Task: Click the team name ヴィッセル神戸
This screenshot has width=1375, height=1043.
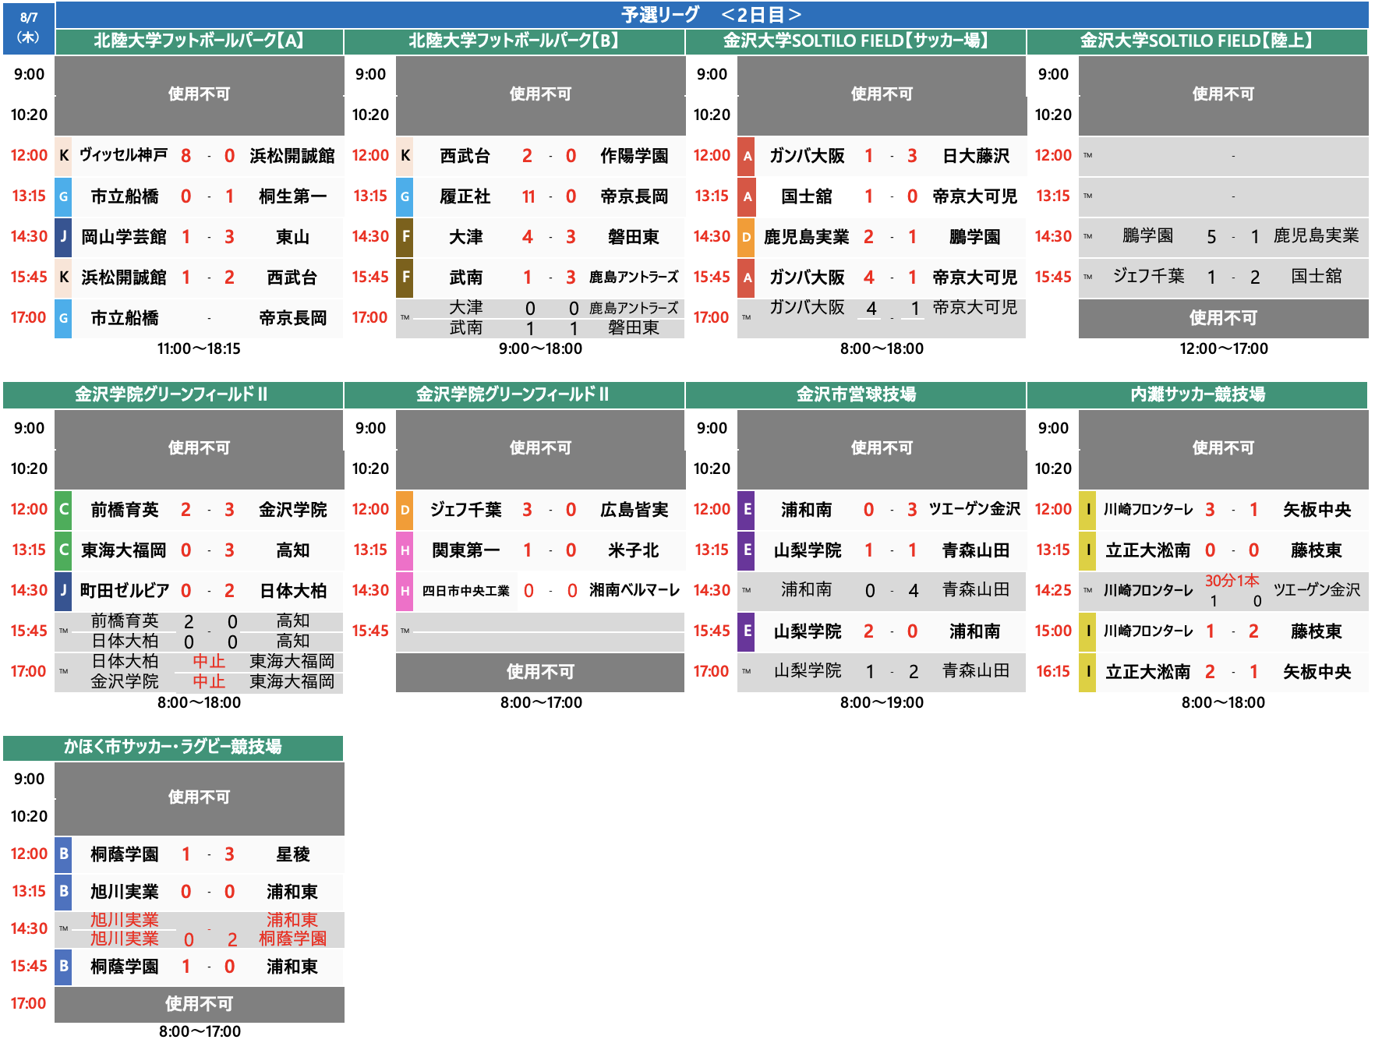Action: (x=124, y=155)
